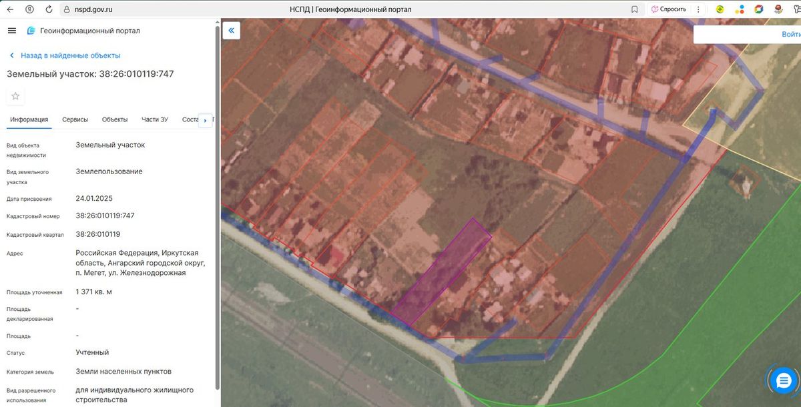Reload the page
Image resolution: width=801 pixels, height=407 pixels.
coord(49,9)
